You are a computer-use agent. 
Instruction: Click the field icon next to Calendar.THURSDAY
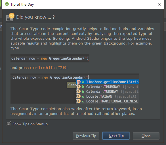[x=79, y=87]
